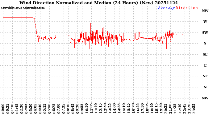The width and height of the screenshot is (213, 115).
Task: Click the chart title text
Action: click(98, 3)
